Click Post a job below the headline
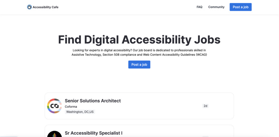The width and height of the screenshot is (279, 137). coord(139,64)
